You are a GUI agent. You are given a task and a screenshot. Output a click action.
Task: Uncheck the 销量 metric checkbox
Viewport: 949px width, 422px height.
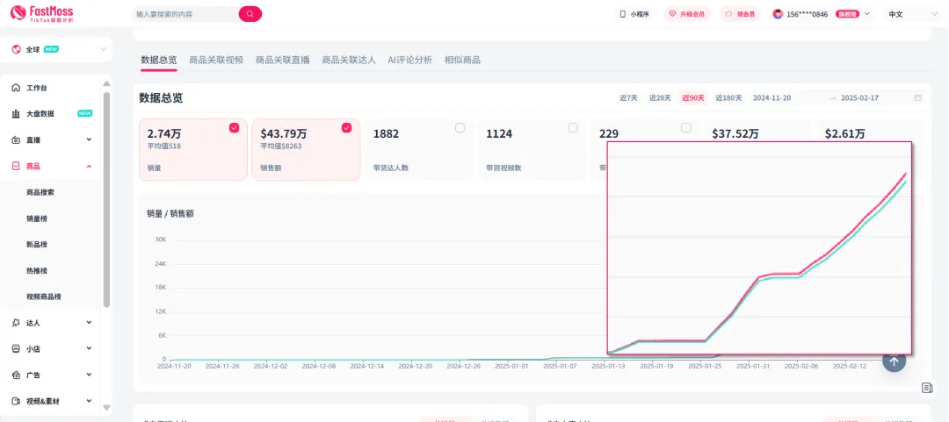coord(235,127)
